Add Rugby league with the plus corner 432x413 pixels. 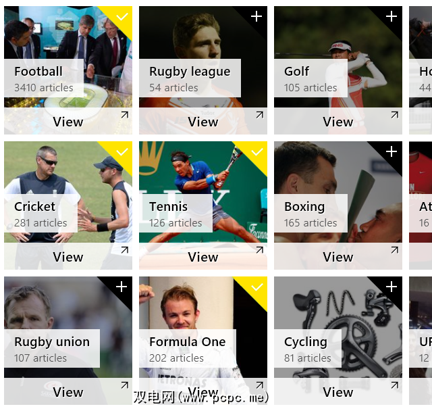pos(256,16)
